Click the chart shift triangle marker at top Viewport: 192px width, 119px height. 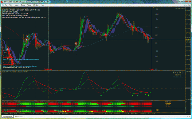pos(154,8)
